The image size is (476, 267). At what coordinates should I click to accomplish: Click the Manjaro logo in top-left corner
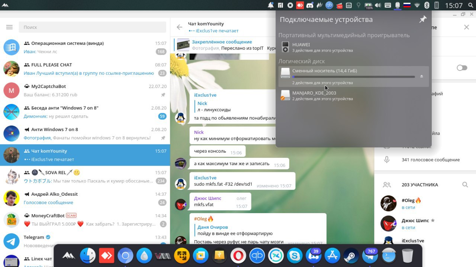coord(5,5)
